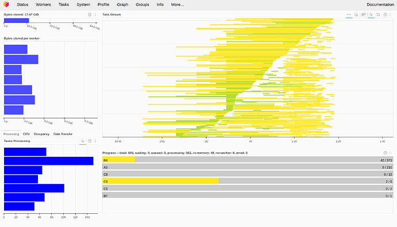
Task: Switch to the Processing tab
Action: (x=11, y=134)
